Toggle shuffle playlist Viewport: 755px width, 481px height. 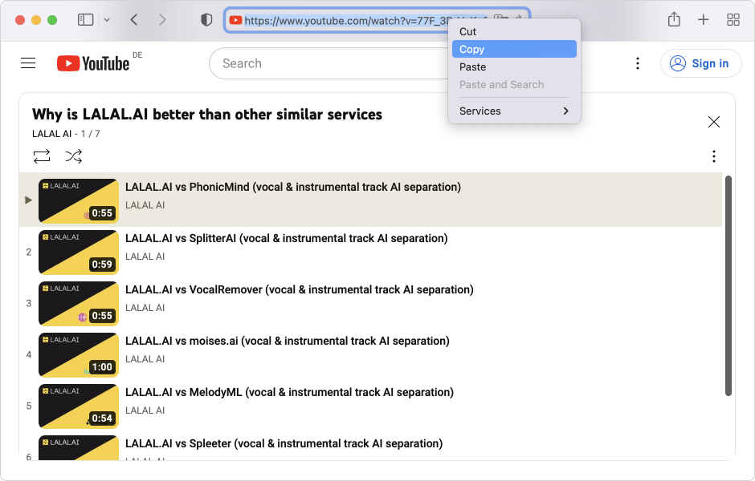(x=74, y=156)
